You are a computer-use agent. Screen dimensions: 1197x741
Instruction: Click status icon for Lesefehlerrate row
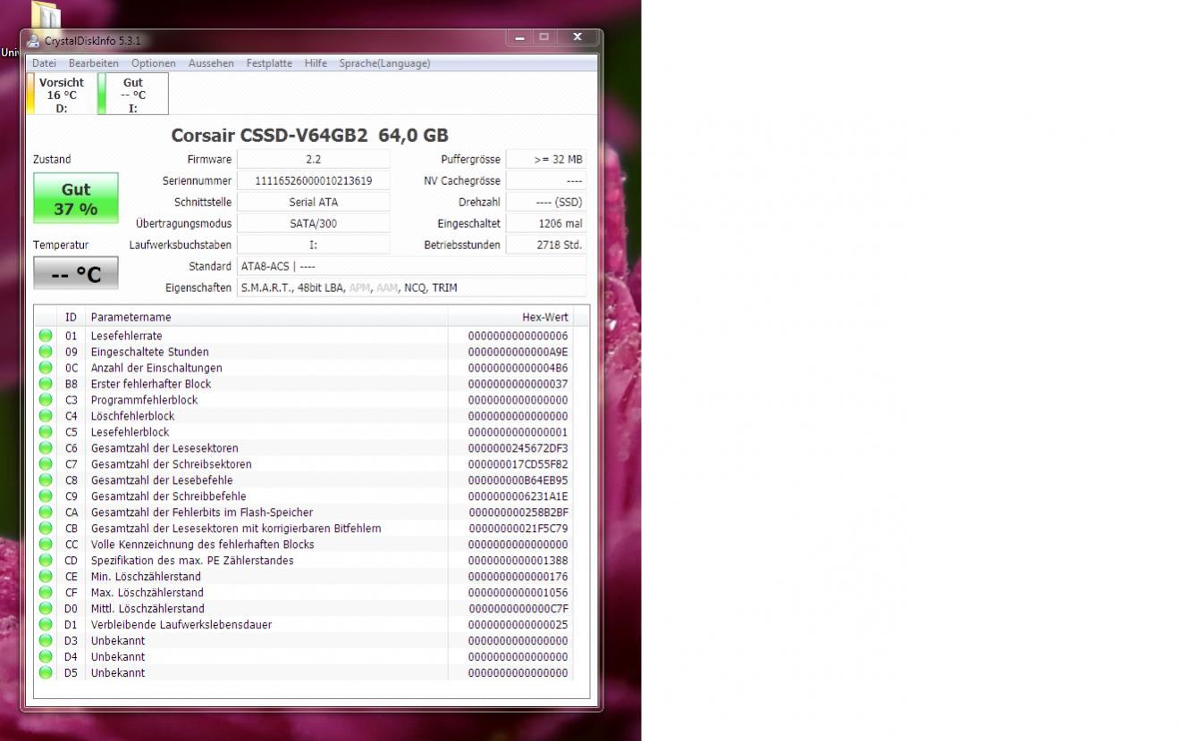point(46,336)
